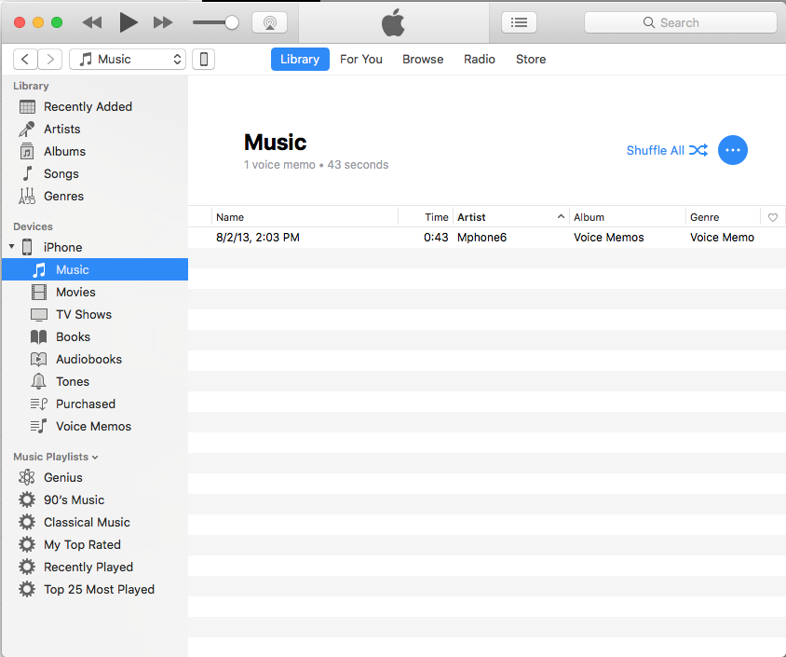This screenshot has height=657, width=786.
Task: Select Purchased under iPhone device
Action: (95, 404)
